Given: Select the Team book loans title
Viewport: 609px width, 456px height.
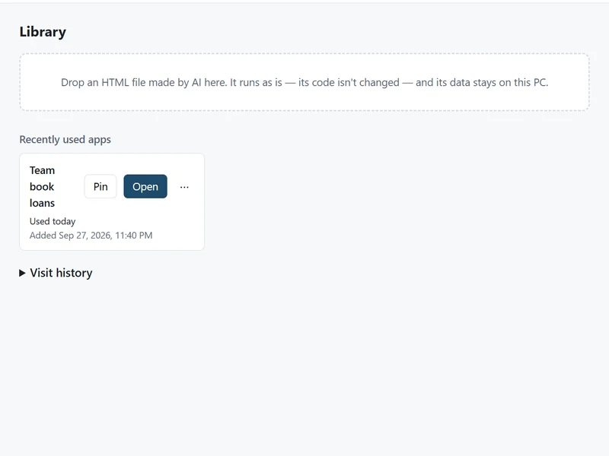Looking at the screenshot, I should click(43, 186).
